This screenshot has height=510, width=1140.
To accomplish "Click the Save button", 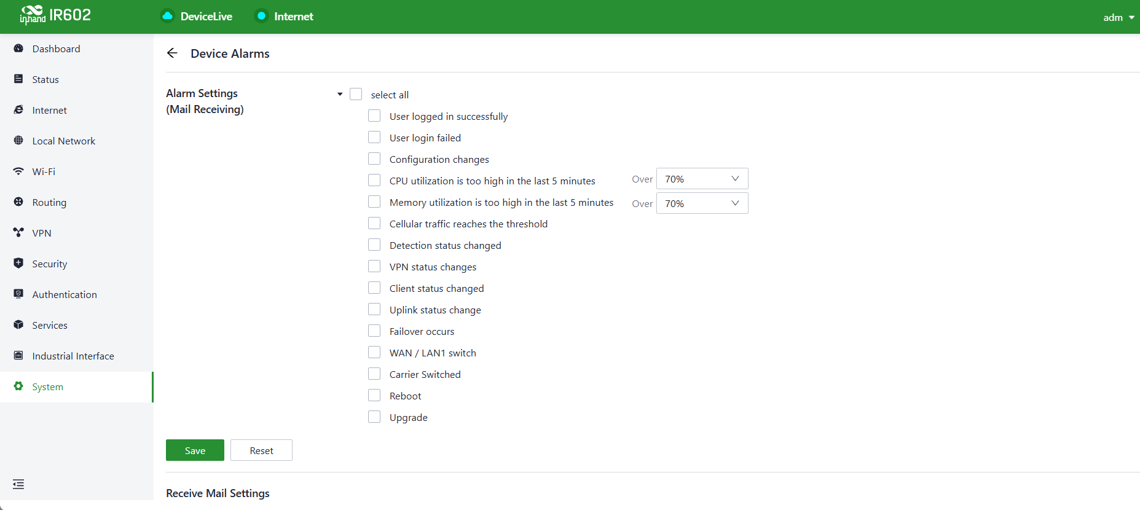I will 195,450.
